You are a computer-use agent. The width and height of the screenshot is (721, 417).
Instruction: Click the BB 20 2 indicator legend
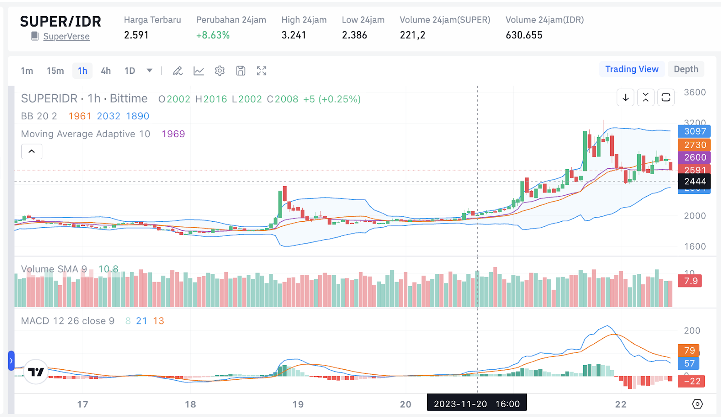39,116
